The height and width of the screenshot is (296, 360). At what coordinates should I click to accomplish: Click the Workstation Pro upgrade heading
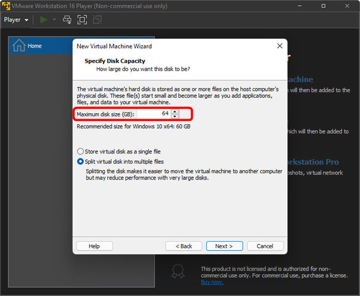[313, 162]
